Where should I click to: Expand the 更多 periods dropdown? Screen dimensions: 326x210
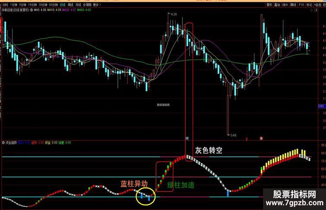coord(97,5)
